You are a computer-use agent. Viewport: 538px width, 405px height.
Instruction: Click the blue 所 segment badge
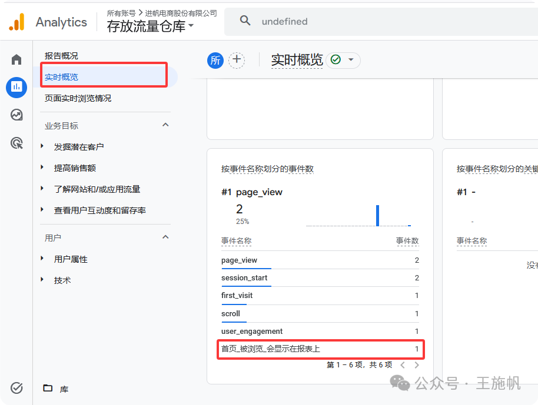(x=215, y=61)
